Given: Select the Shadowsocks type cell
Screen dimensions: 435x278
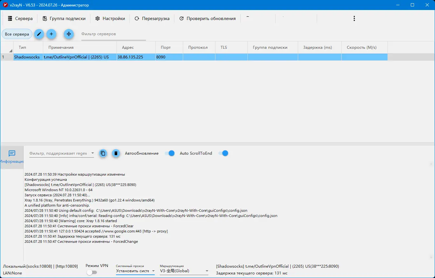Looking at the screenshot, I should point(28,57).
